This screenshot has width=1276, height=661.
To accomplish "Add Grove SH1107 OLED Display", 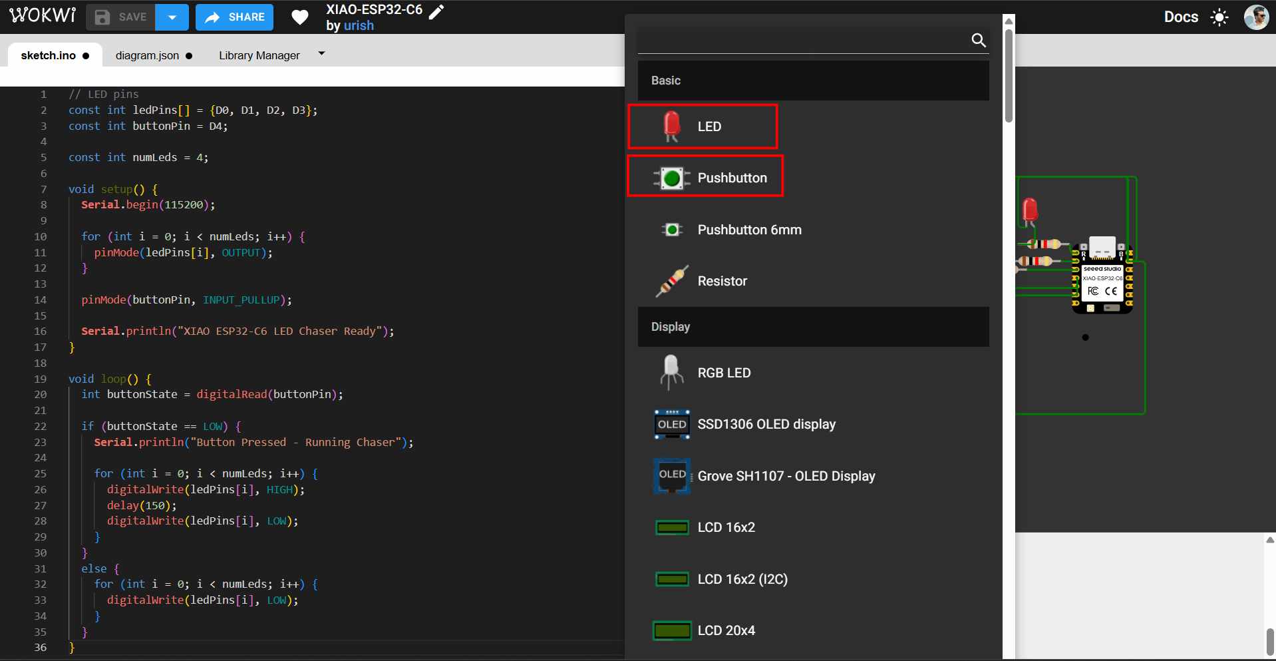I will pos(813,476).
